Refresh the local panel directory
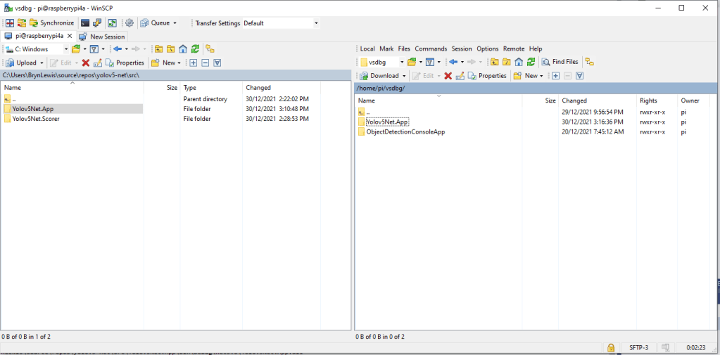This screenshot has width=720, height=355. [195, 49]
